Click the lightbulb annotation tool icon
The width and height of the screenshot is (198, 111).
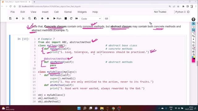tap(193, 19)
